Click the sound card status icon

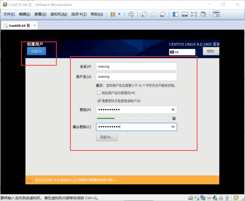coord(215,198)
